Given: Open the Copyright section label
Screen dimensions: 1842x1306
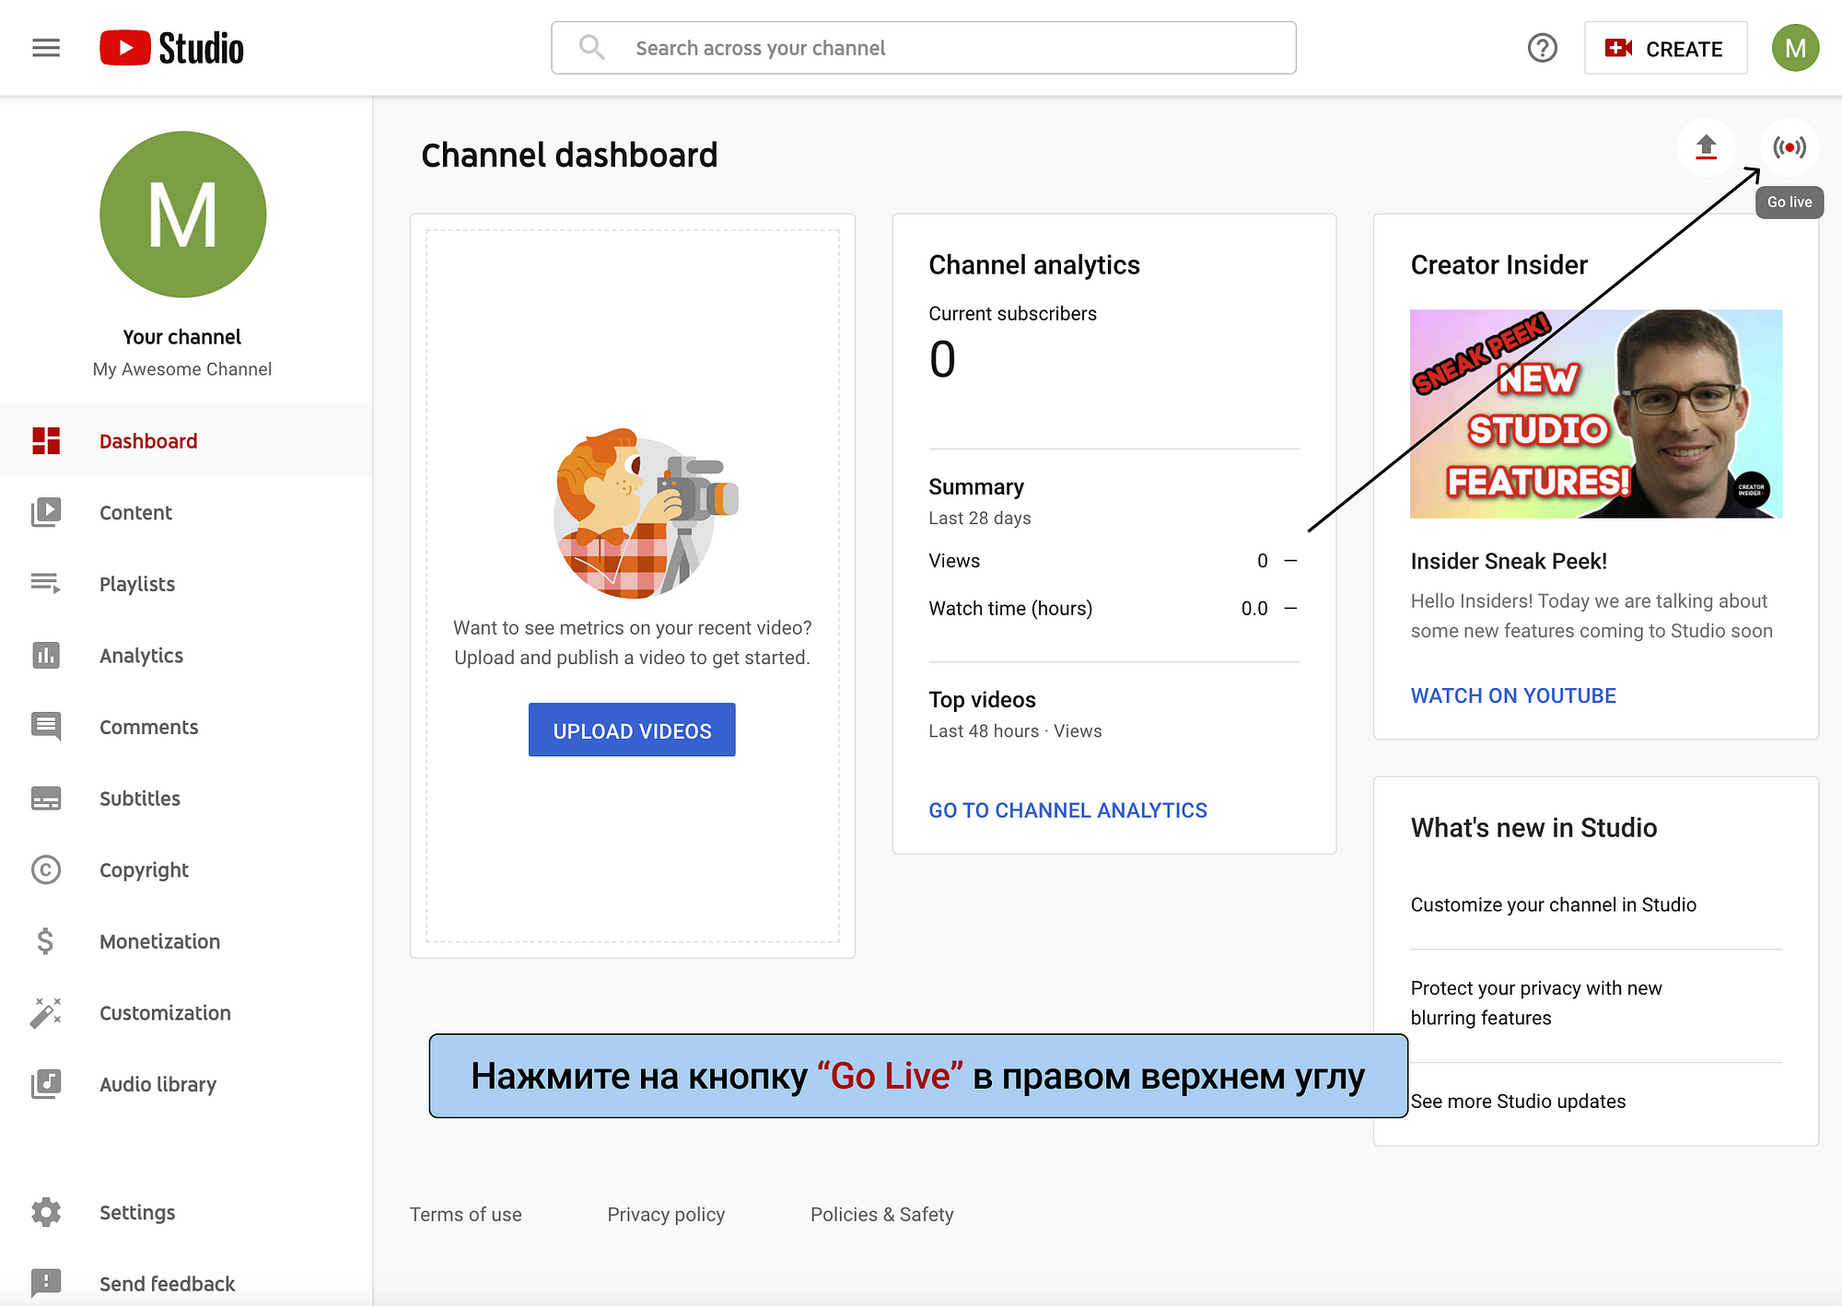Looking at the screenshot, I should pyautogui.click(x=144, y=870).
